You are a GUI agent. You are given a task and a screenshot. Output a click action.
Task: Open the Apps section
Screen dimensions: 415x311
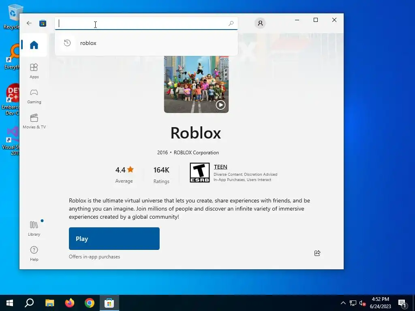(34, 71)
